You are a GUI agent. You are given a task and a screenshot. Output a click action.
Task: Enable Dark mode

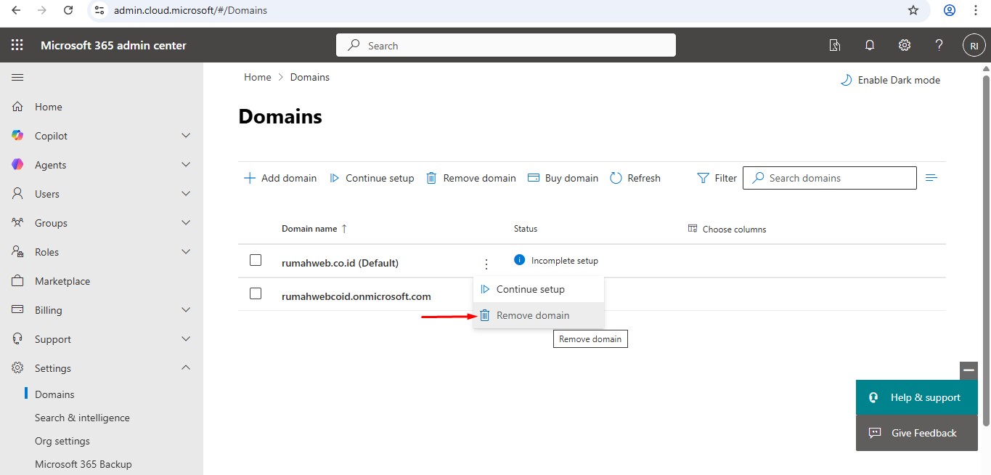click(x=890, y=81)
